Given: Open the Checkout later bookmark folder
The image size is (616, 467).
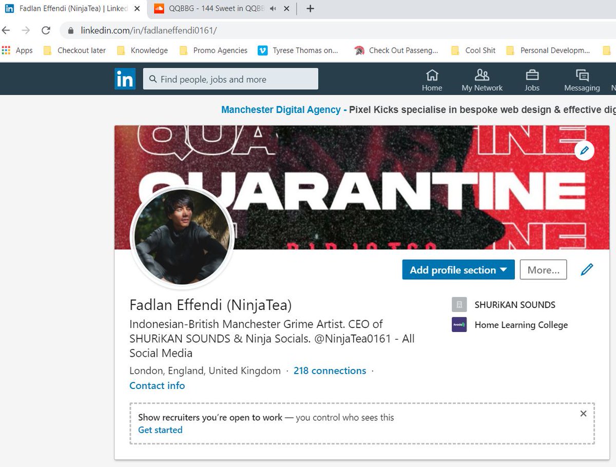Looking at the screenshot, I should (74, 50).
